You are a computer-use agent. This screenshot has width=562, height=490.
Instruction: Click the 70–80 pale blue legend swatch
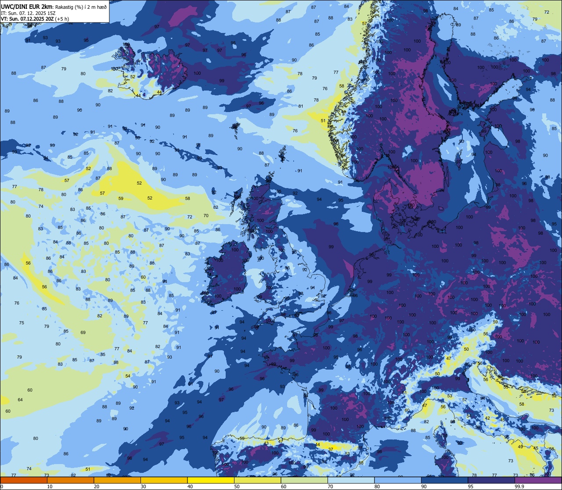[x=351, y=480]
